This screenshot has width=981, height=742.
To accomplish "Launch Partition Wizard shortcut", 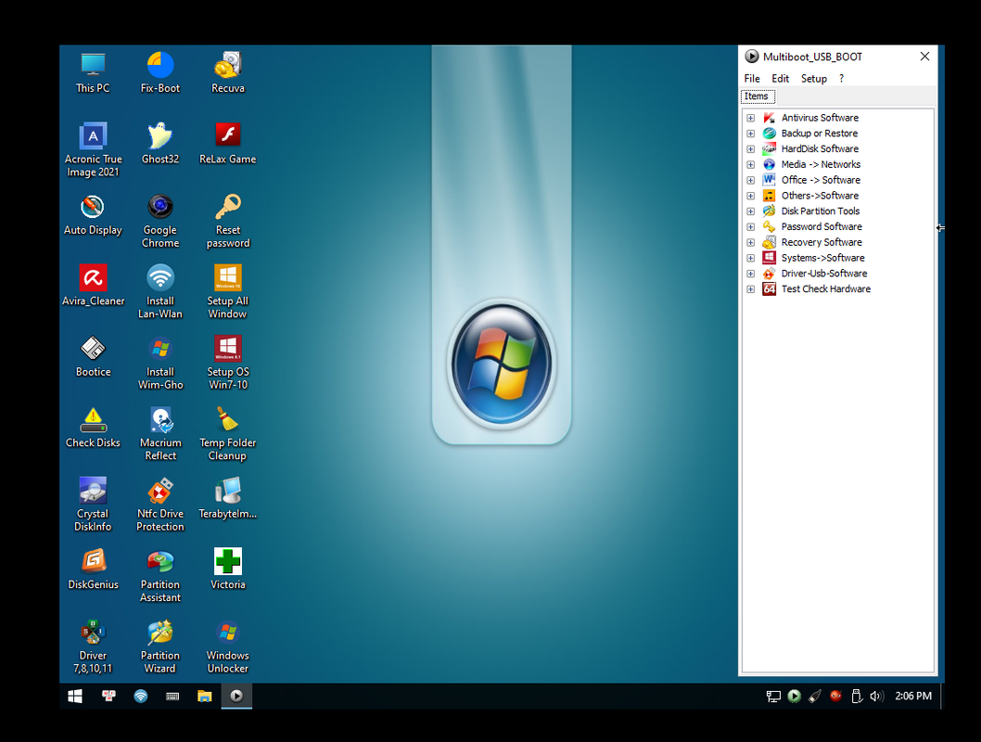I will [160, 646].
